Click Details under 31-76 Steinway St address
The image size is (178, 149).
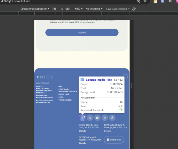point(83,143)
